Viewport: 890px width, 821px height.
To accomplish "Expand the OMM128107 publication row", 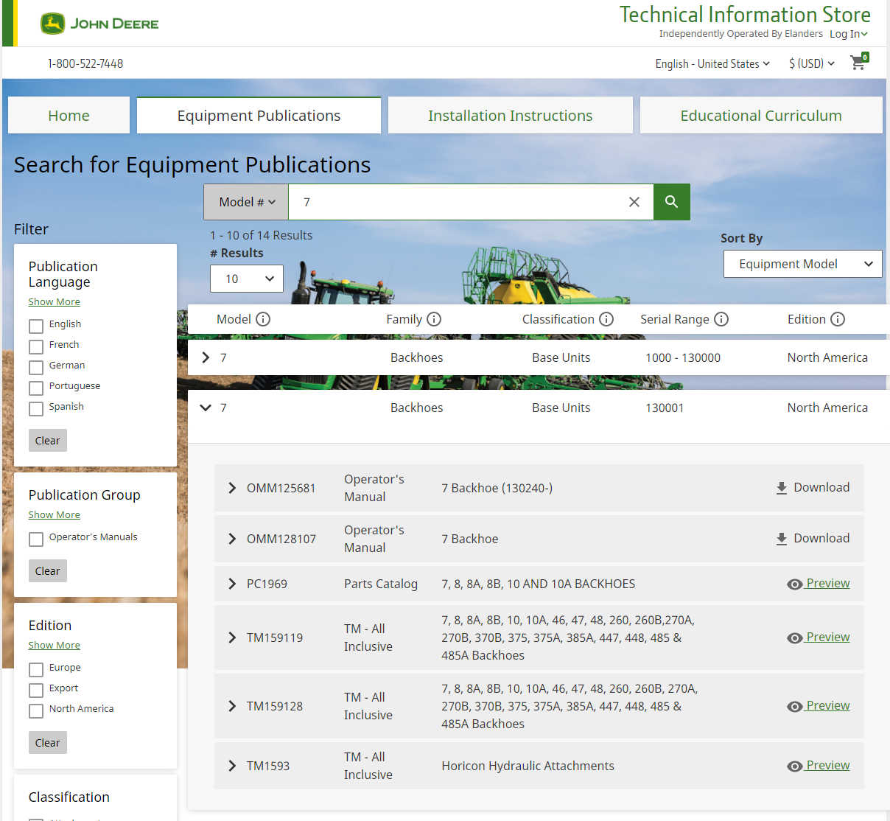I will pos(232,539).
